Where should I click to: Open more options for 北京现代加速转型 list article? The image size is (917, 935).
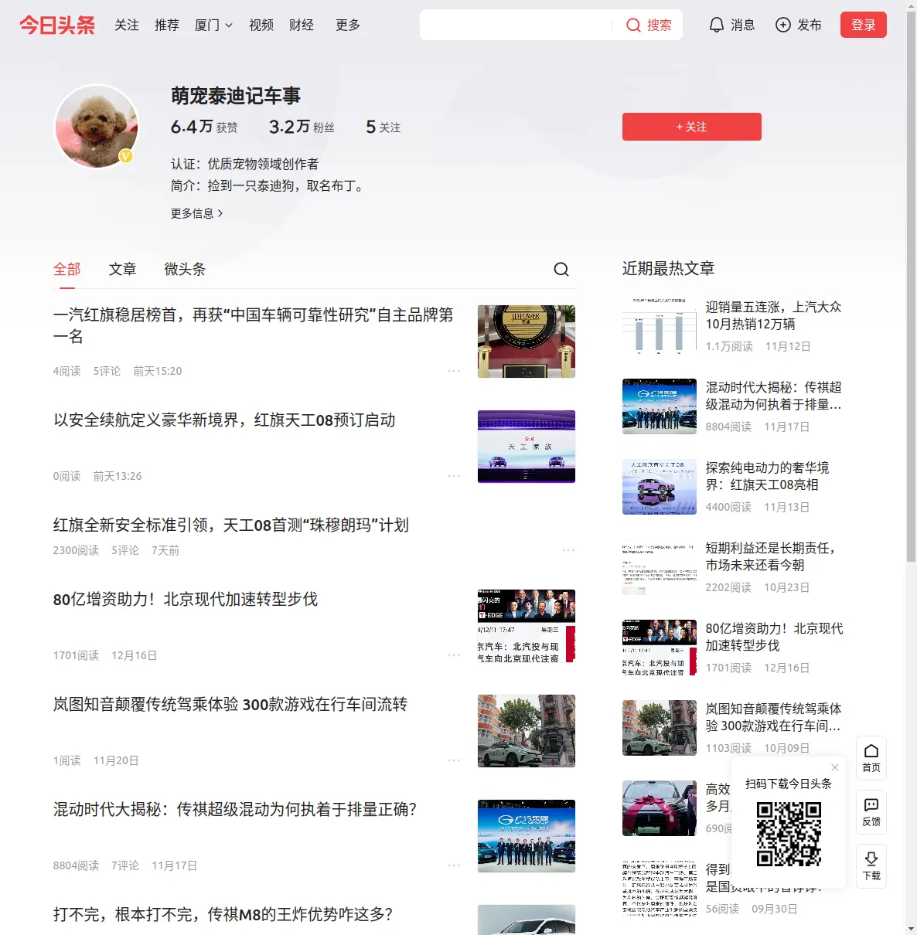coord(454,655)
